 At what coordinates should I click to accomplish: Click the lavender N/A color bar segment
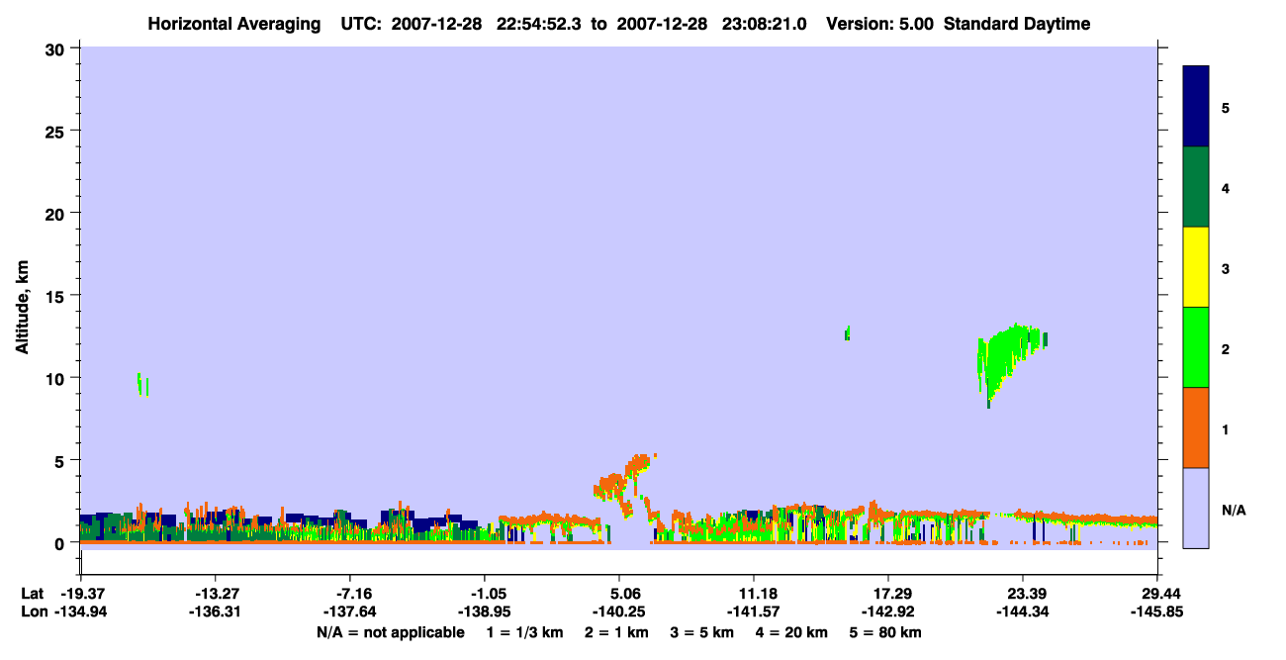pyautogui.click(x=1196, y=508)
